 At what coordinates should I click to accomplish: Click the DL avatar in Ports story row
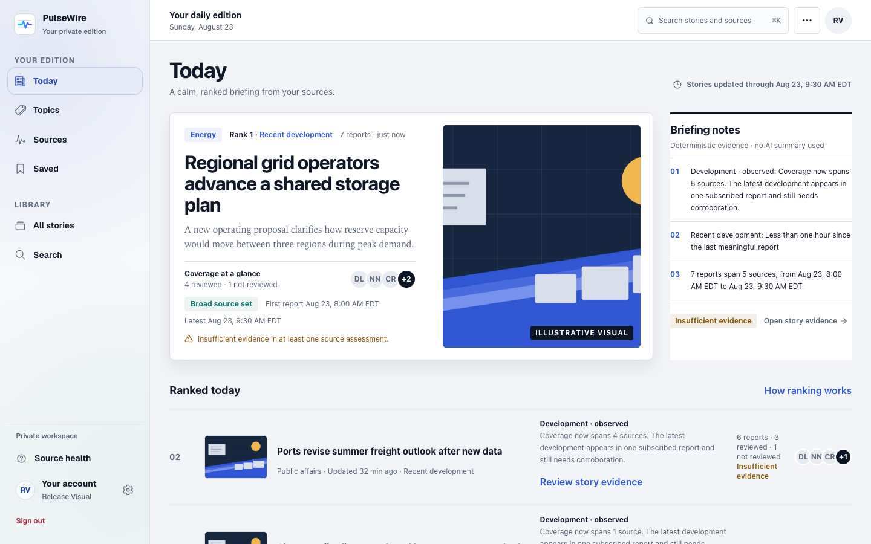pos(803,457)
